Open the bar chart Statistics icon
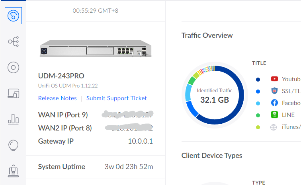 [x=13, y=119]
